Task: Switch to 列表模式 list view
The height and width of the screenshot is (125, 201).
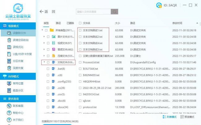Action: click(x=169, y=117)
